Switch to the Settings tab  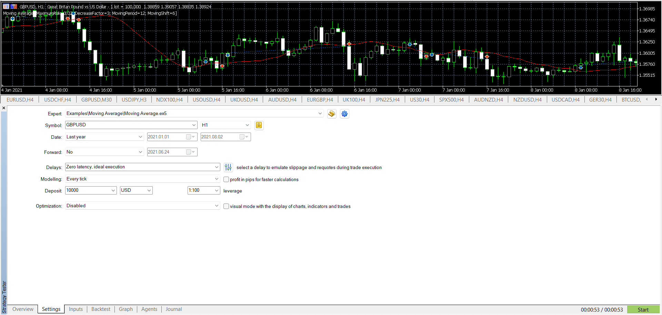coord(51,309)
